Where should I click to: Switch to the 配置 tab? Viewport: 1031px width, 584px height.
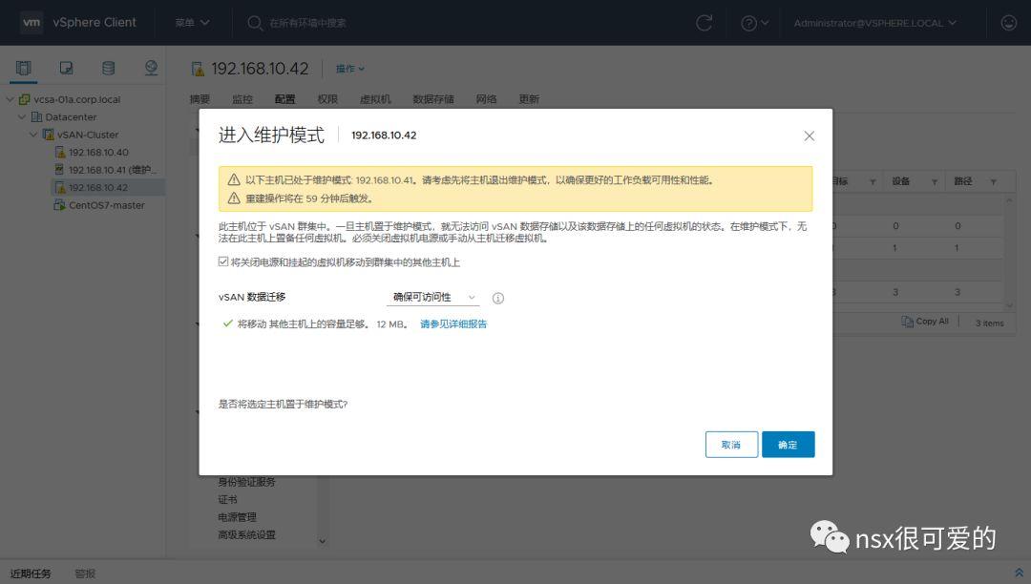[284, 99]
